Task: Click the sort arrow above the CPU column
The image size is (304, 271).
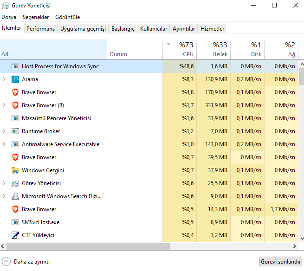Action: [x=169, y=44]
